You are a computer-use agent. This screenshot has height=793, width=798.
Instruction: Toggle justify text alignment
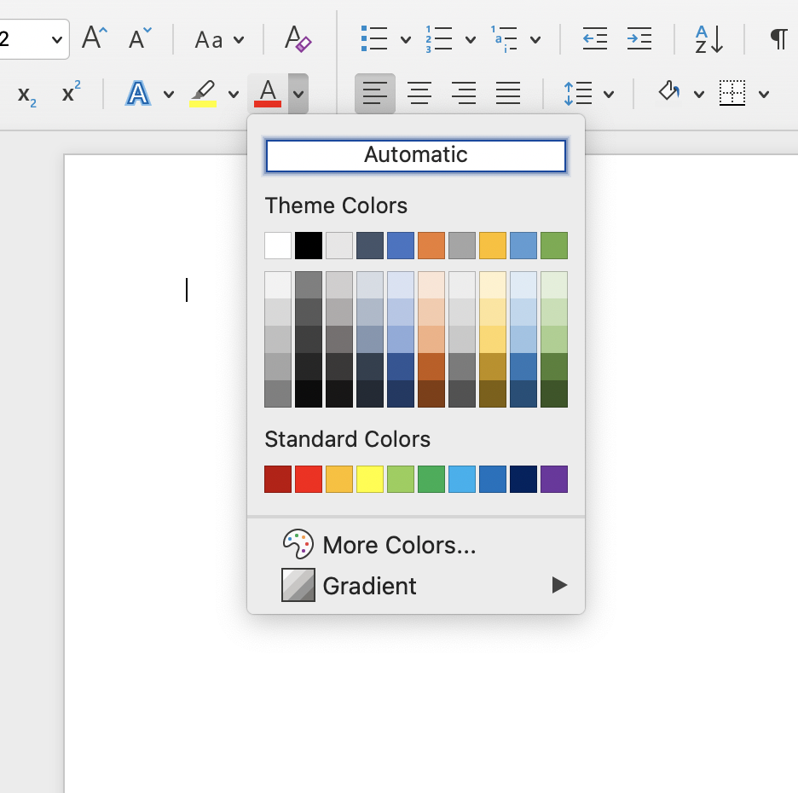[508, 93]
